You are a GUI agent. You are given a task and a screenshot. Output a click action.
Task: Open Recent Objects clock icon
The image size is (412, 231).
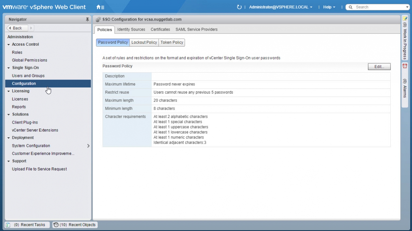(56, 225)
